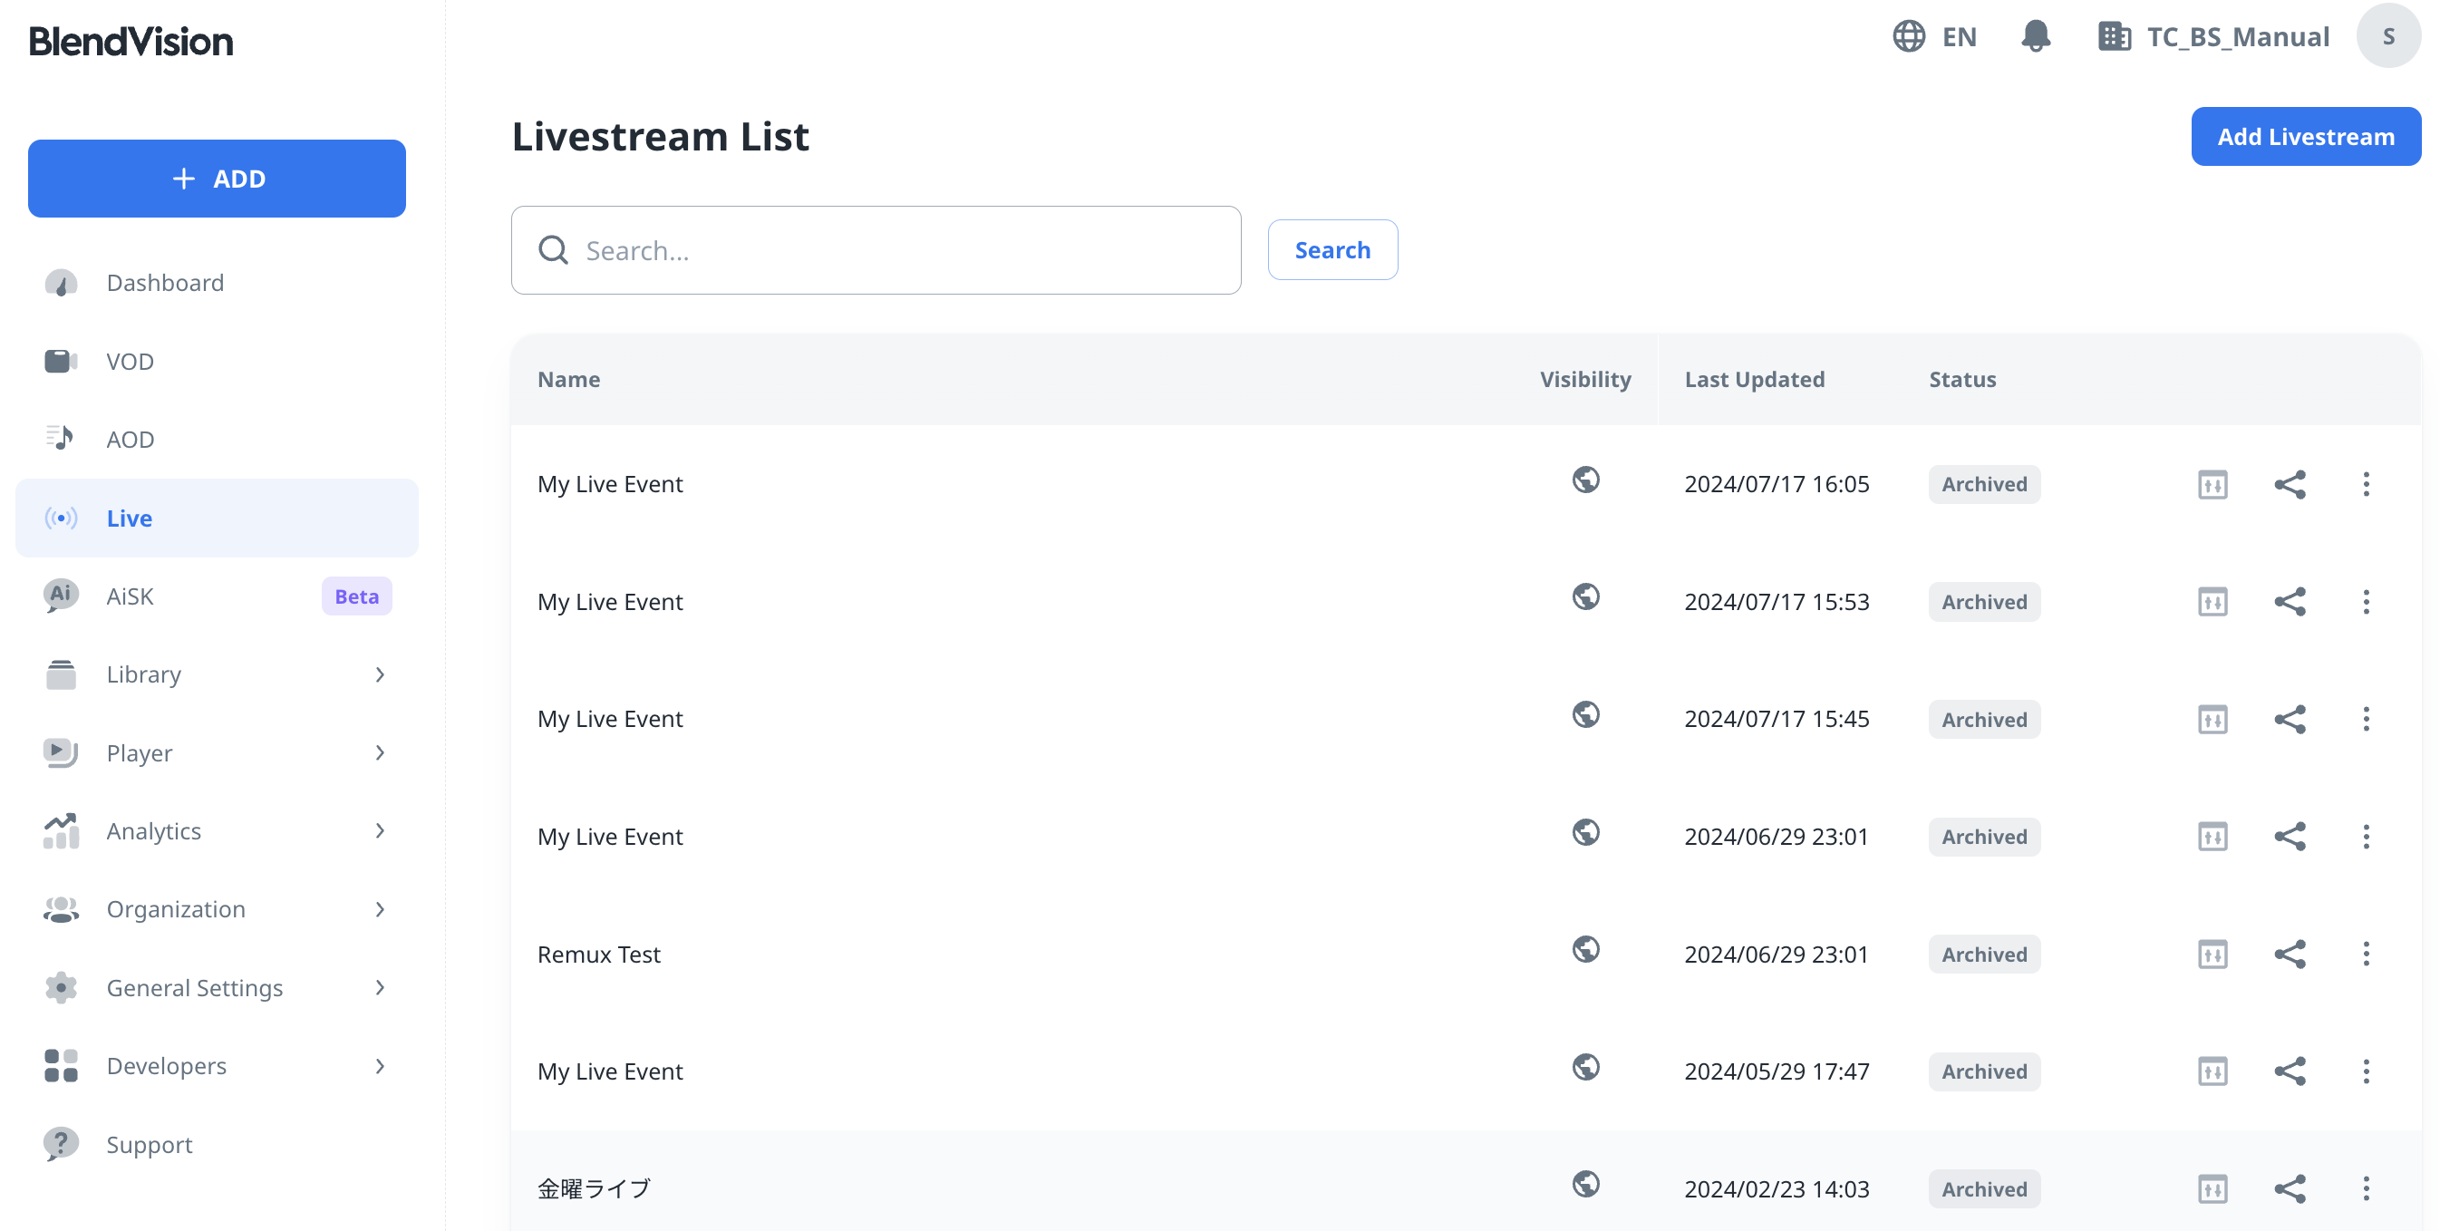
Task: Click the Add Livestream button
Action: (2305, 137)
